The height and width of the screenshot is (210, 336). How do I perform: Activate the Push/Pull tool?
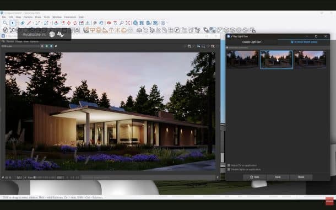(x=56, y=23)
